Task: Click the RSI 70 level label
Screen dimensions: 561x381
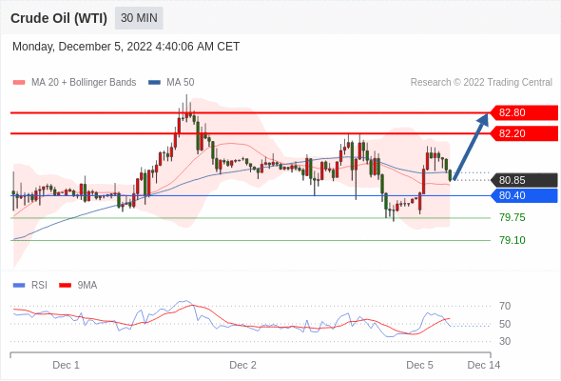Action: (x=505, y=306)
